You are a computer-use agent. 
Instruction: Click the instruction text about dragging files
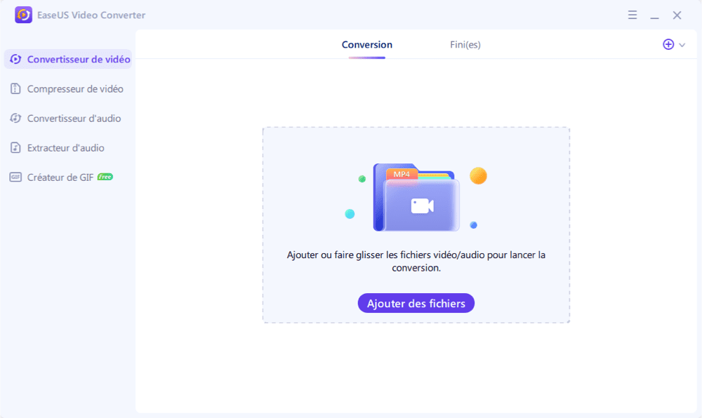(x=416, y=260)
